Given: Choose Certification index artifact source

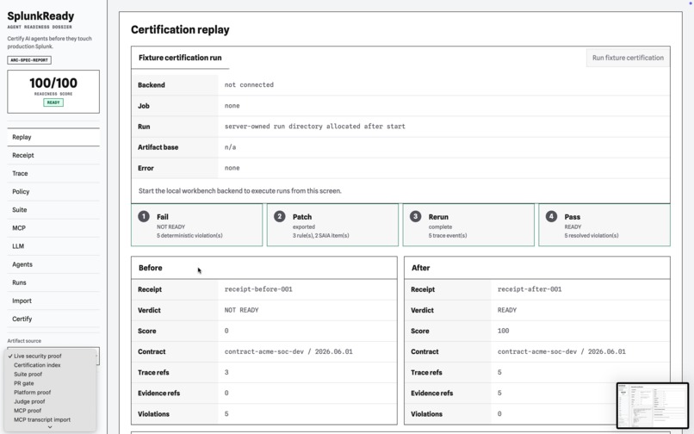Looking at the screenshot, I should click(x=51, y=365).
